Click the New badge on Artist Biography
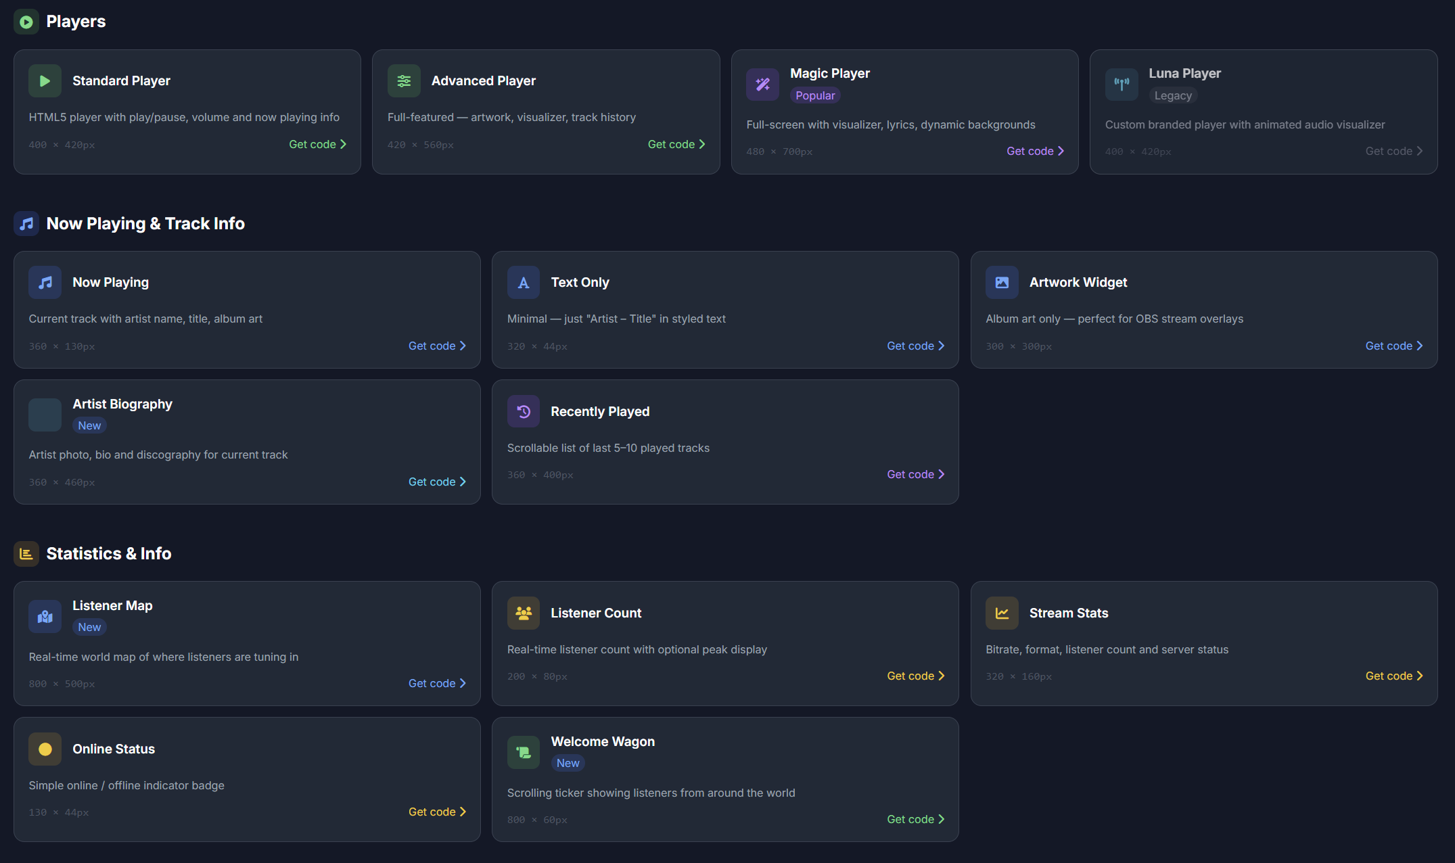Screen dimensions: 1455x863 pos(89,425)
